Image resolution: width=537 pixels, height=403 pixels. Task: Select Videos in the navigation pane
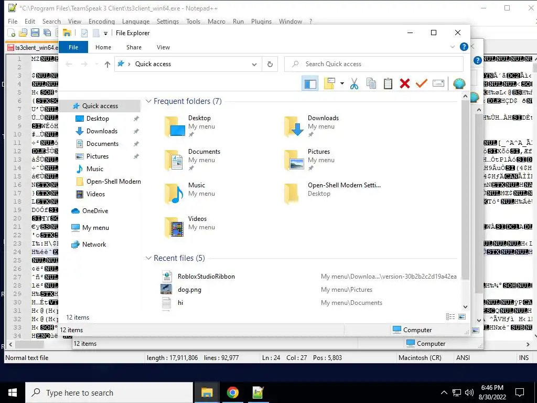95,194
